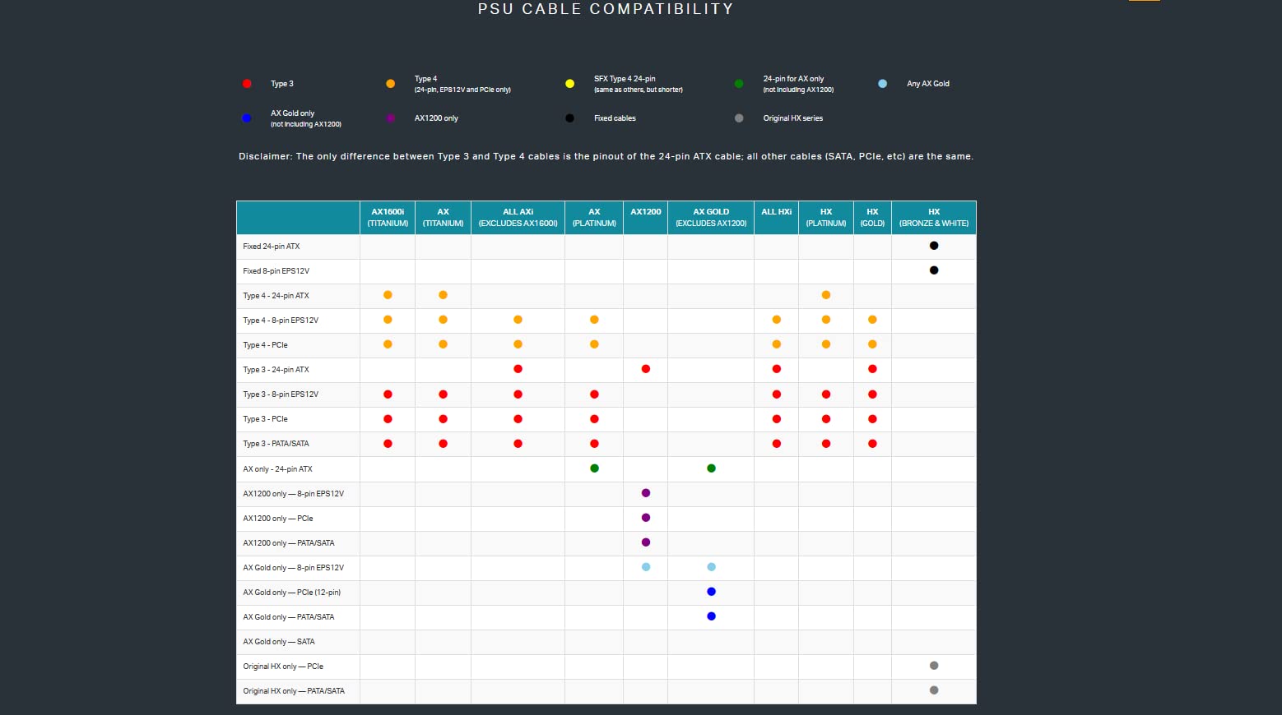Click the AX (Platinum) green dot for AX only - 24-pin ATX
This screenshot has width=1282, height=715.
coord(594,468)
